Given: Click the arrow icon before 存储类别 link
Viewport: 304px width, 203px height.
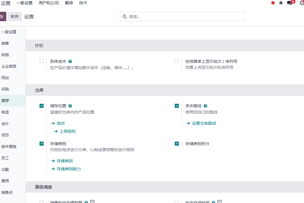Looking at the screenshot, I should tap(53, 161).
